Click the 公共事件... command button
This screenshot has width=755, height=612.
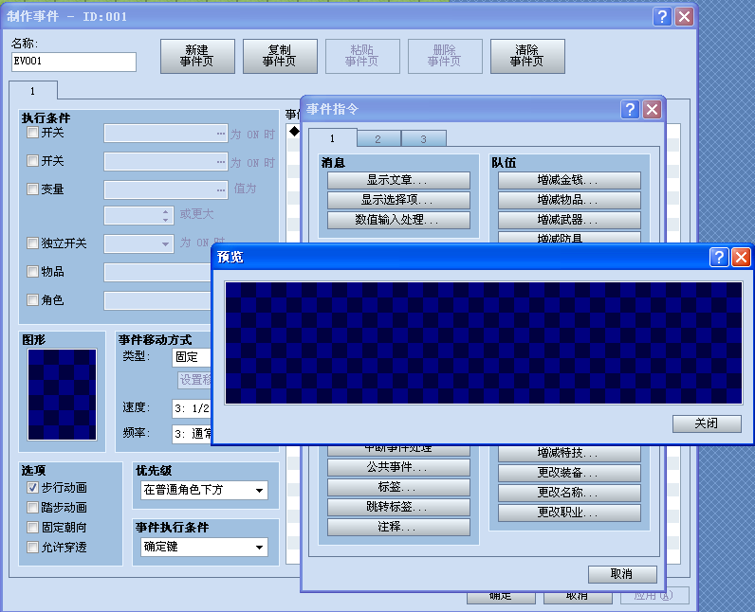[398, 467]
